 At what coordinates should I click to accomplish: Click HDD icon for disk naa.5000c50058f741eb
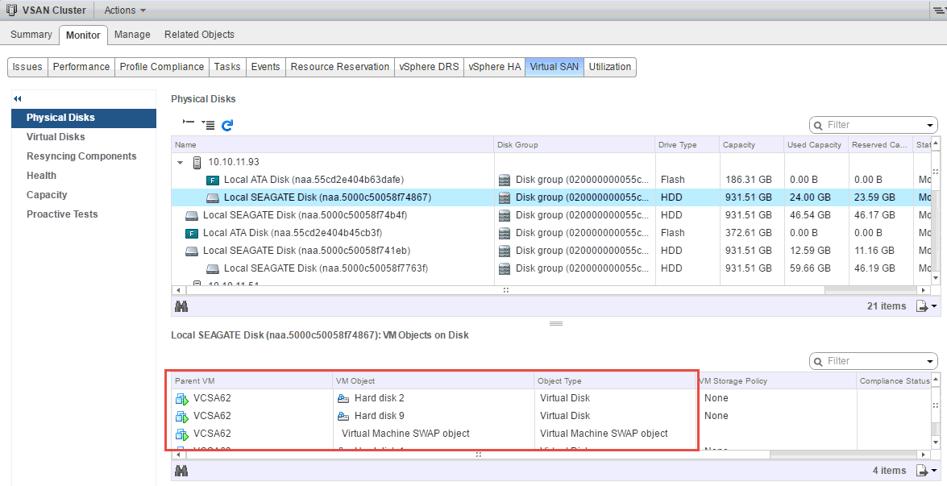click(192, 251)
